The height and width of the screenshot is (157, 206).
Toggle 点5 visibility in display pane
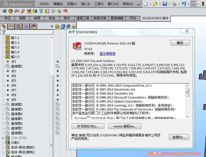point(58,80)
